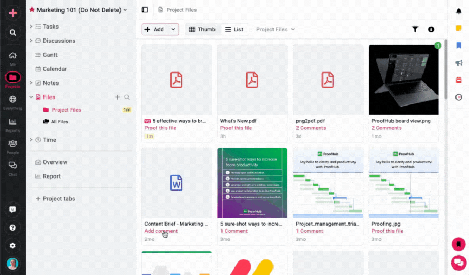Open the timer clock icon on right rail
This screenshot has width=469, height=275.
pyautogui.click(x=459, y=97)
